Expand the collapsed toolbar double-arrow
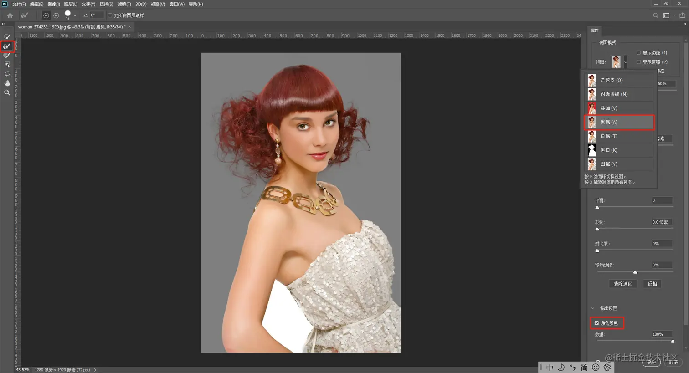 point(4,24)
